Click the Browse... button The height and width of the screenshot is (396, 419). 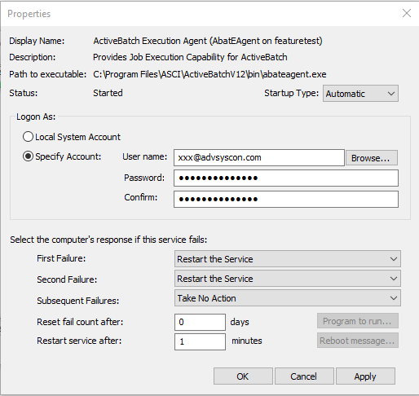click(372, 158)
